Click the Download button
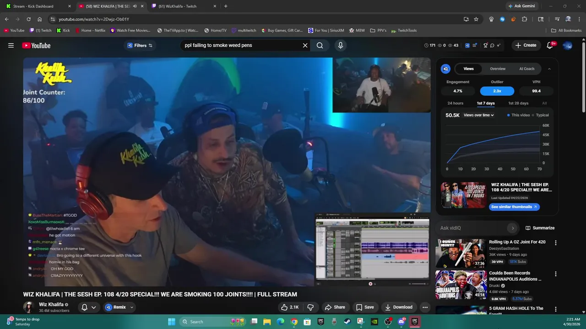Image resolution: width=586 pixels, height=329 pixels. 399,307
